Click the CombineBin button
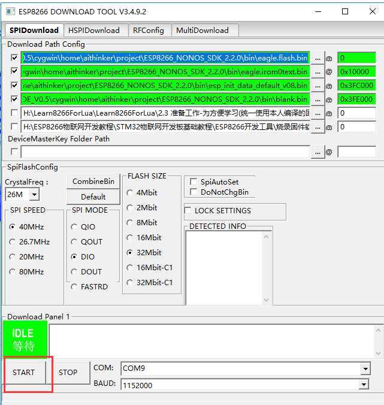The image size is (384, 405). click(x=93, y=182)
